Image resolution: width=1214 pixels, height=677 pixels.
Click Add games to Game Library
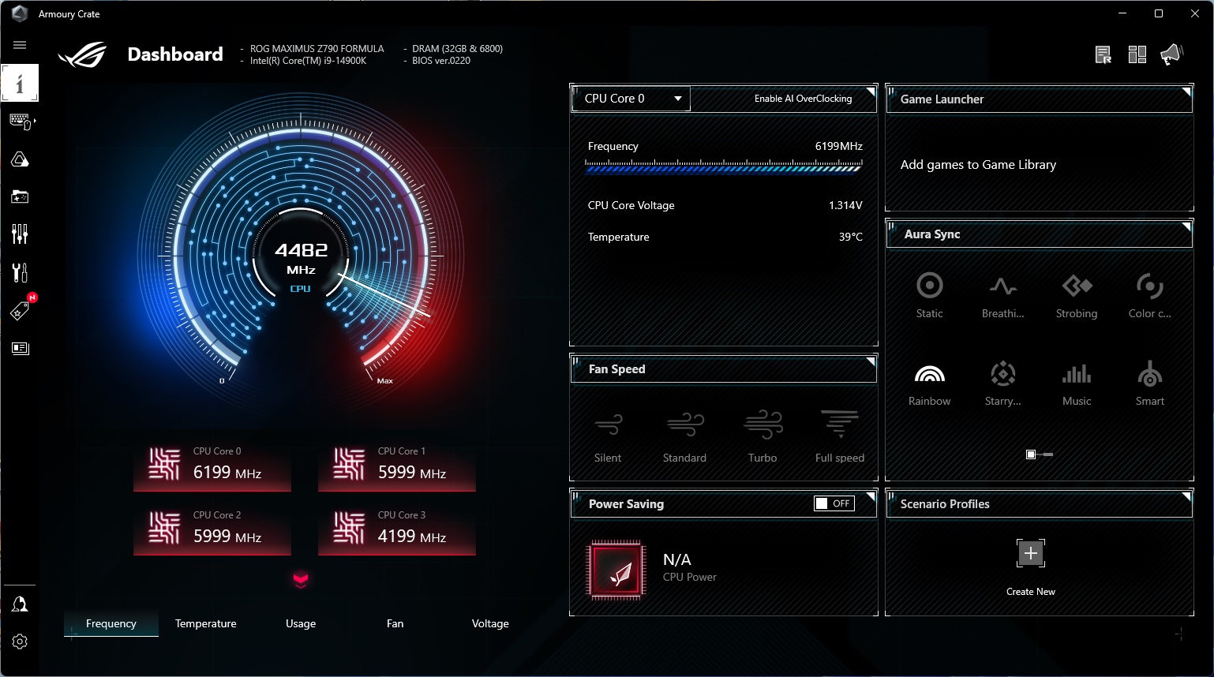coord(978,165)
